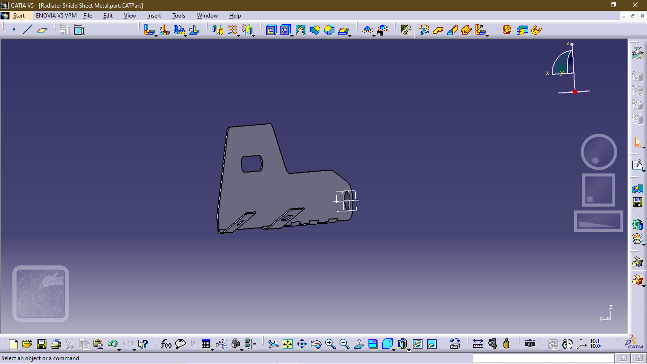Click the Capture camera icon

(x=530, y=344)
